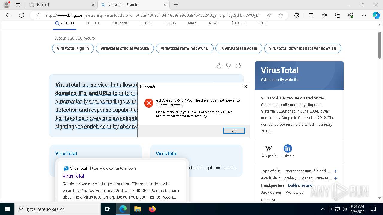The height and width of the screenshot is (215, 383).
Task: Open the notifications center icon
Action: 373,209
